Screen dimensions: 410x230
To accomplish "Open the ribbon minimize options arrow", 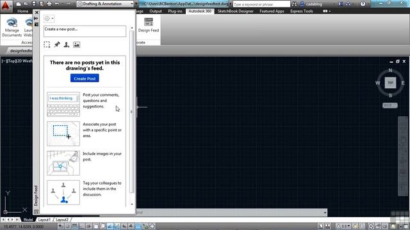I will [330, 11].
